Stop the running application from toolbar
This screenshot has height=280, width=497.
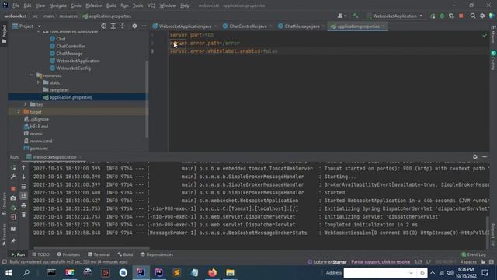pyautogui.click(x=461, y=16)
